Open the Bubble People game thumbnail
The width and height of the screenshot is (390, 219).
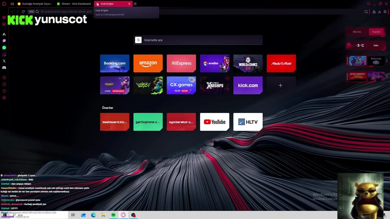[376, 61]
